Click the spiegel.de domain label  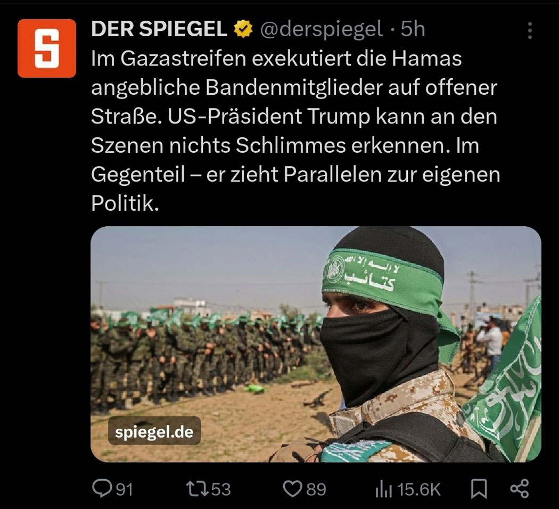[154, 431]
